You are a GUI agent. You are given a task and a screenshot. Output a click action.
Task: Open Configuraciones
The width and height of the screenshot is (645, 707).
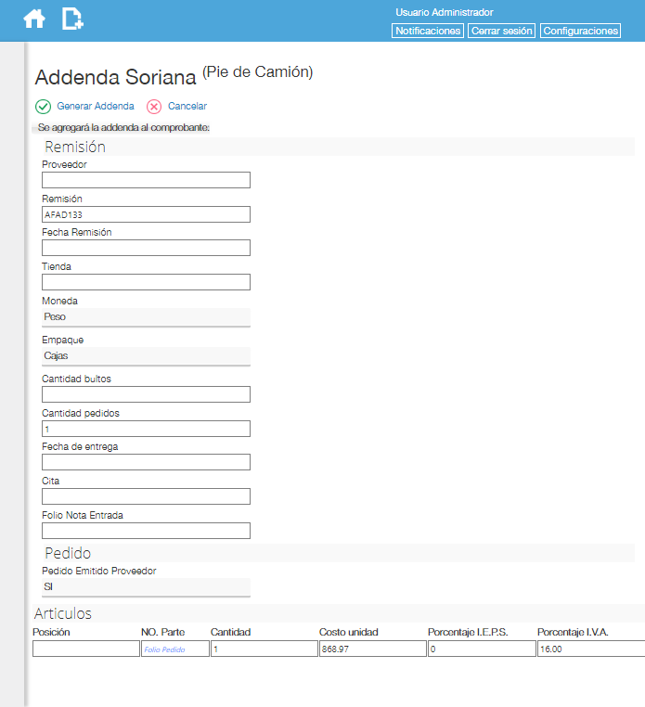[x=580, y=31]
